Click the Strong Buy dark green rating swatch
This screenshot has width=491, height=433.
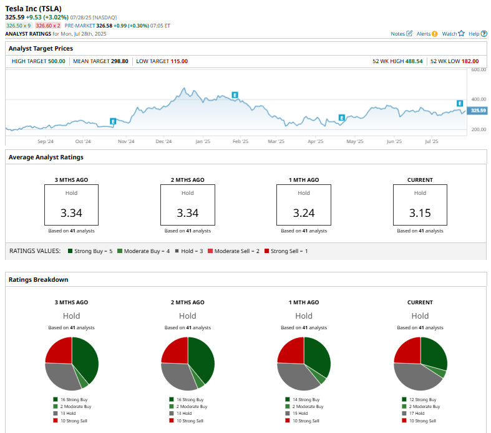(70, 251)
